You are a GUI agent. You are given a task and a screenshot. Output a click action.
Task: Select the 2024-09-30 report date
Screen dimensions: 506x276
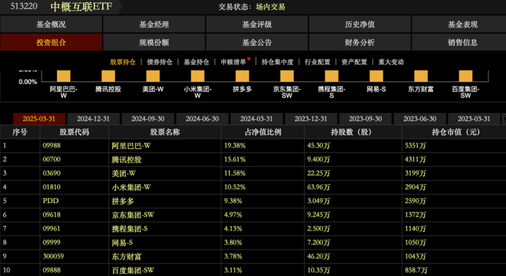[x=147, y=119]
